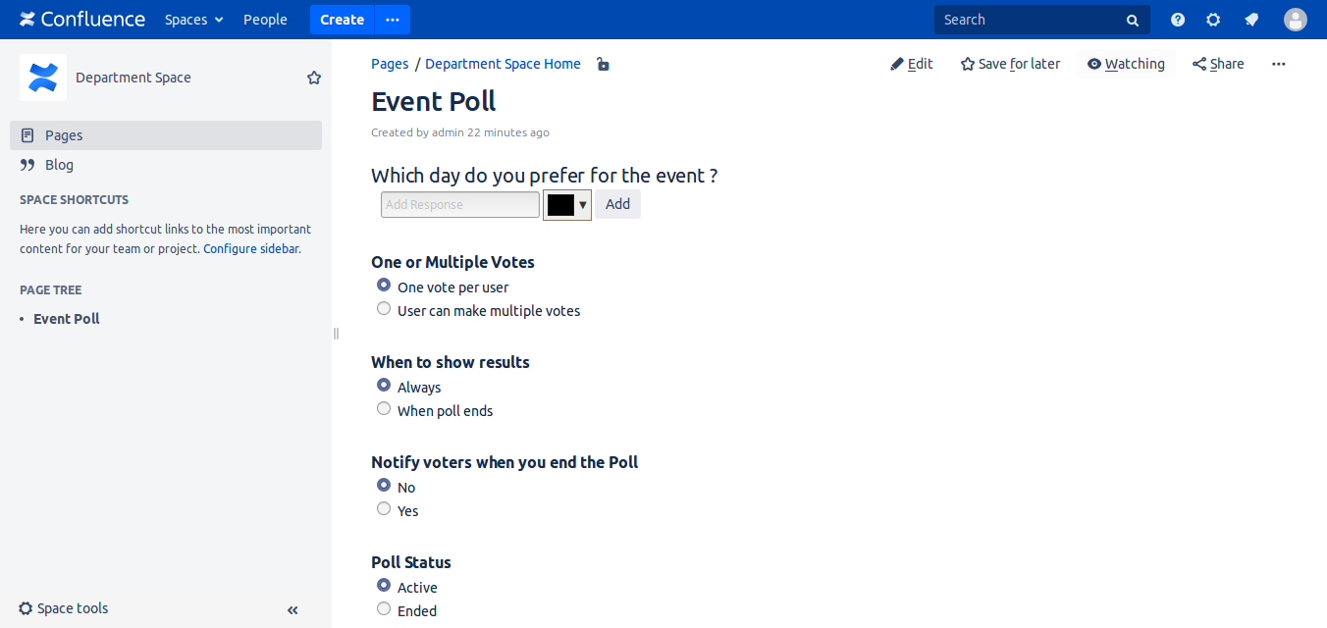Open Create more options ellipsis dropdown

pyautogui.click(x=393, y=20)
